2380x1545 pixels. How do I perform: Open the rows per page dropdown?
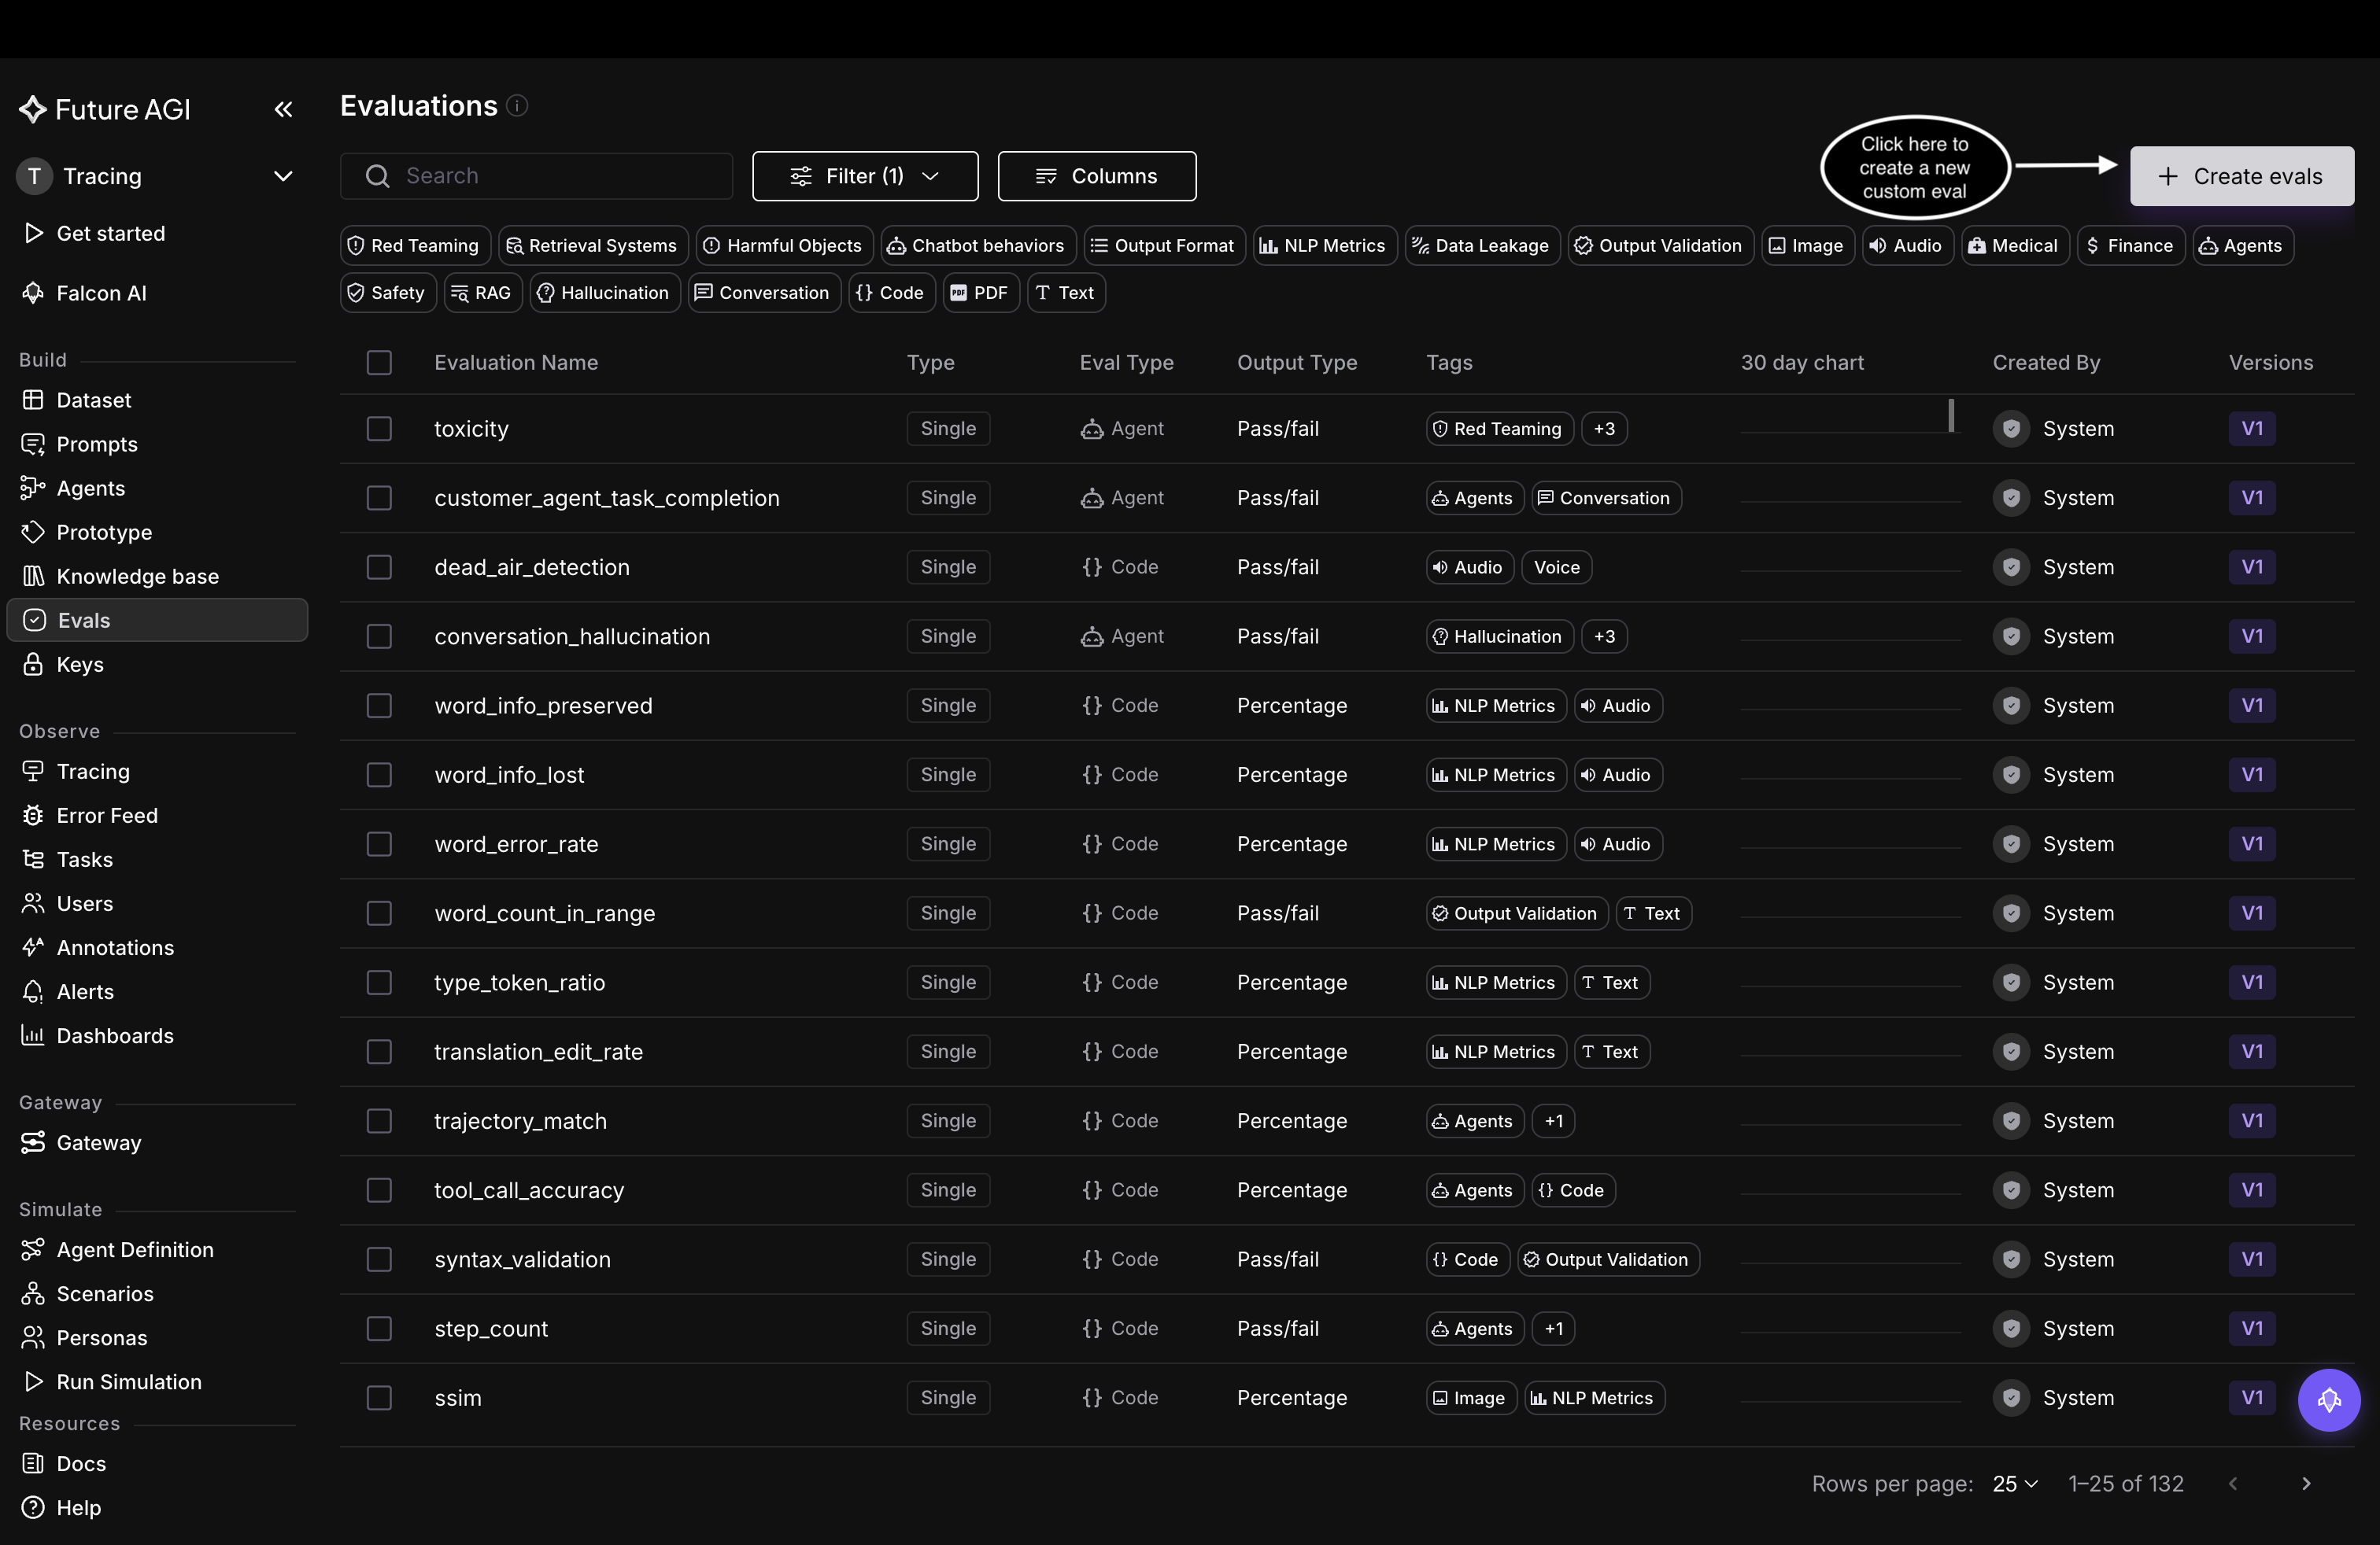(x=2014, y=1483)
